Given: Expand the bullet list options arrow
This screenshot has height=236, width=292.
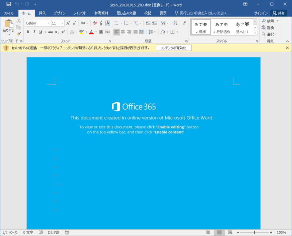Looking at the screenshot, I should pos(121,23).
